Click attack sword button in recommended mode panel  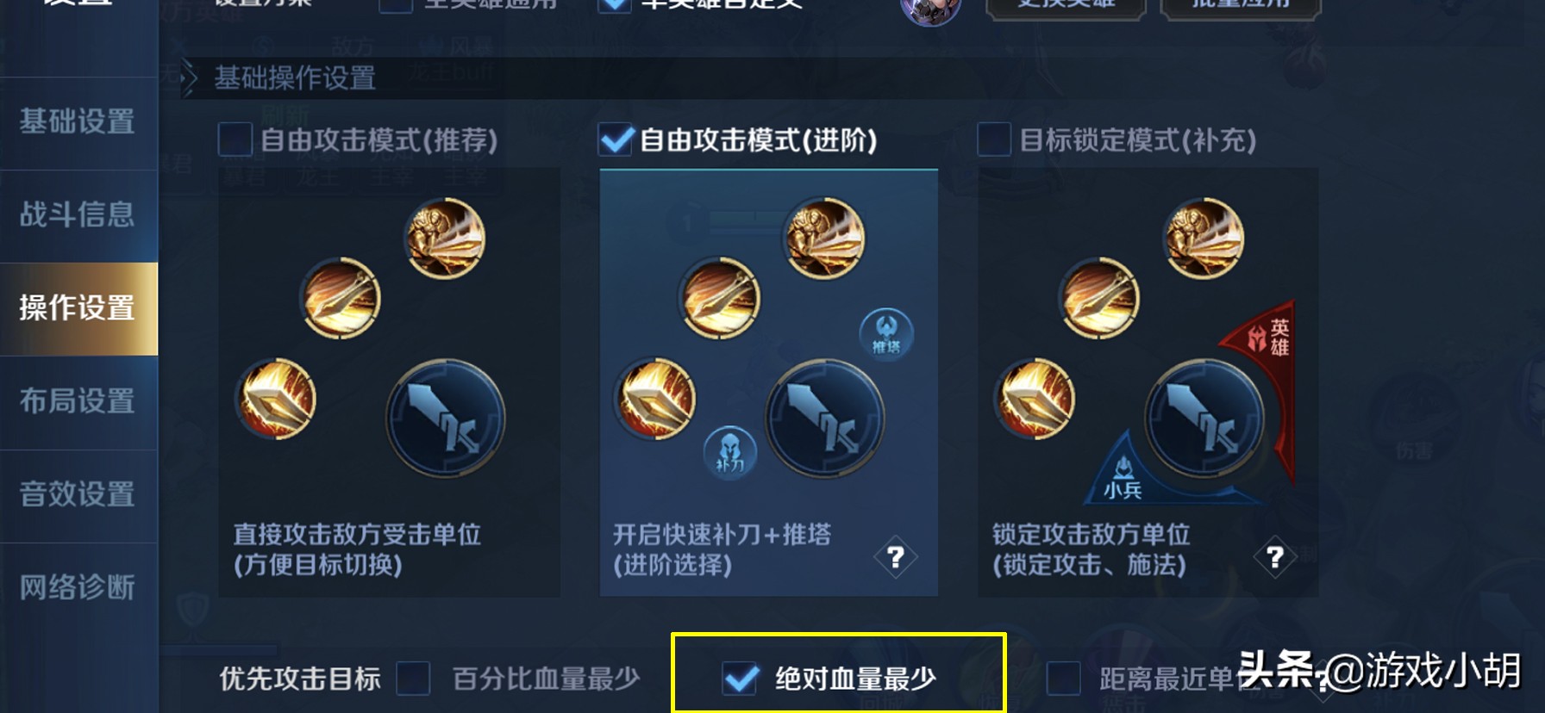point(446,418)
